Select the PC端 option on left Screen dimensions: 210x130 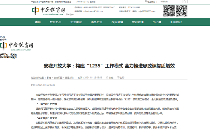click(x=2, y=37)
